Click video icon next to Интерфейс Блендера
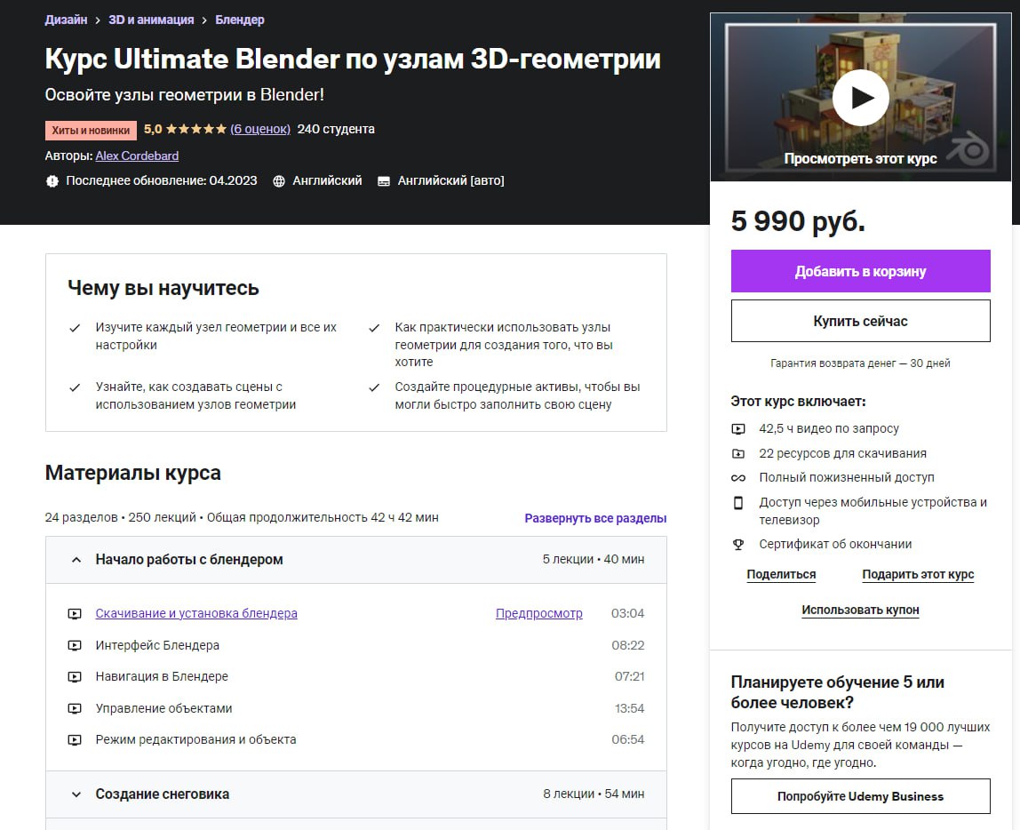The width and height of the screenshot is (1020, 830). pos(75,645)
